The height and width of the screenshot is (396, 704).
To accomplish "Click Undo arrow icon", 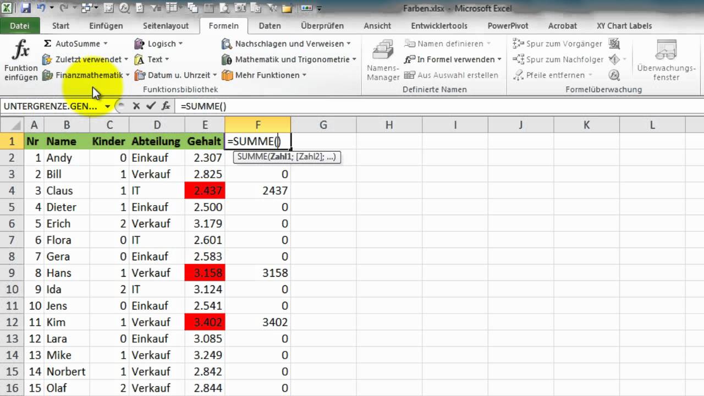I will 40,8.
